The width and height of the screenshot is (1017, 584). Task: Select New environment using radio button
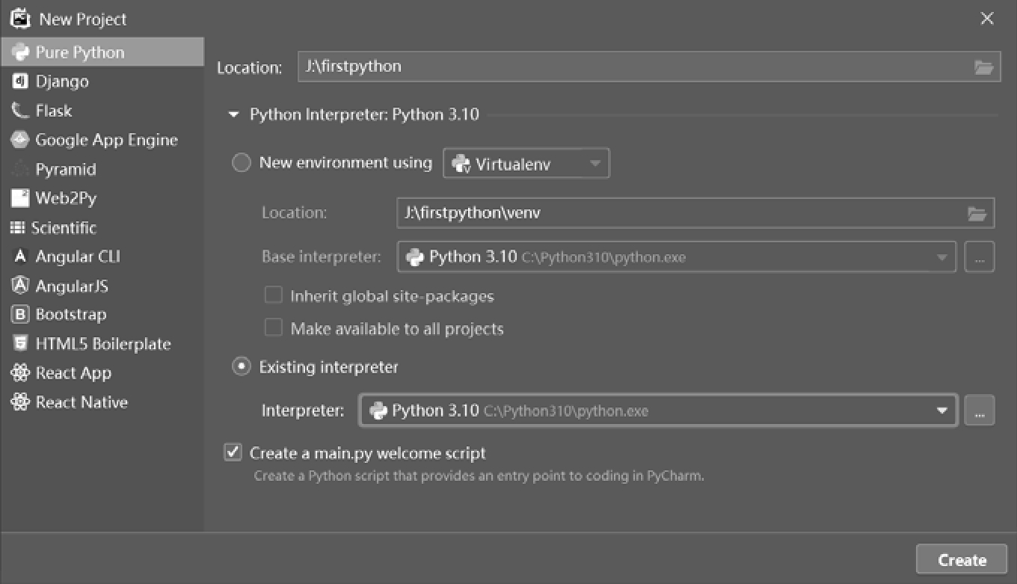[x=241, y=163]
